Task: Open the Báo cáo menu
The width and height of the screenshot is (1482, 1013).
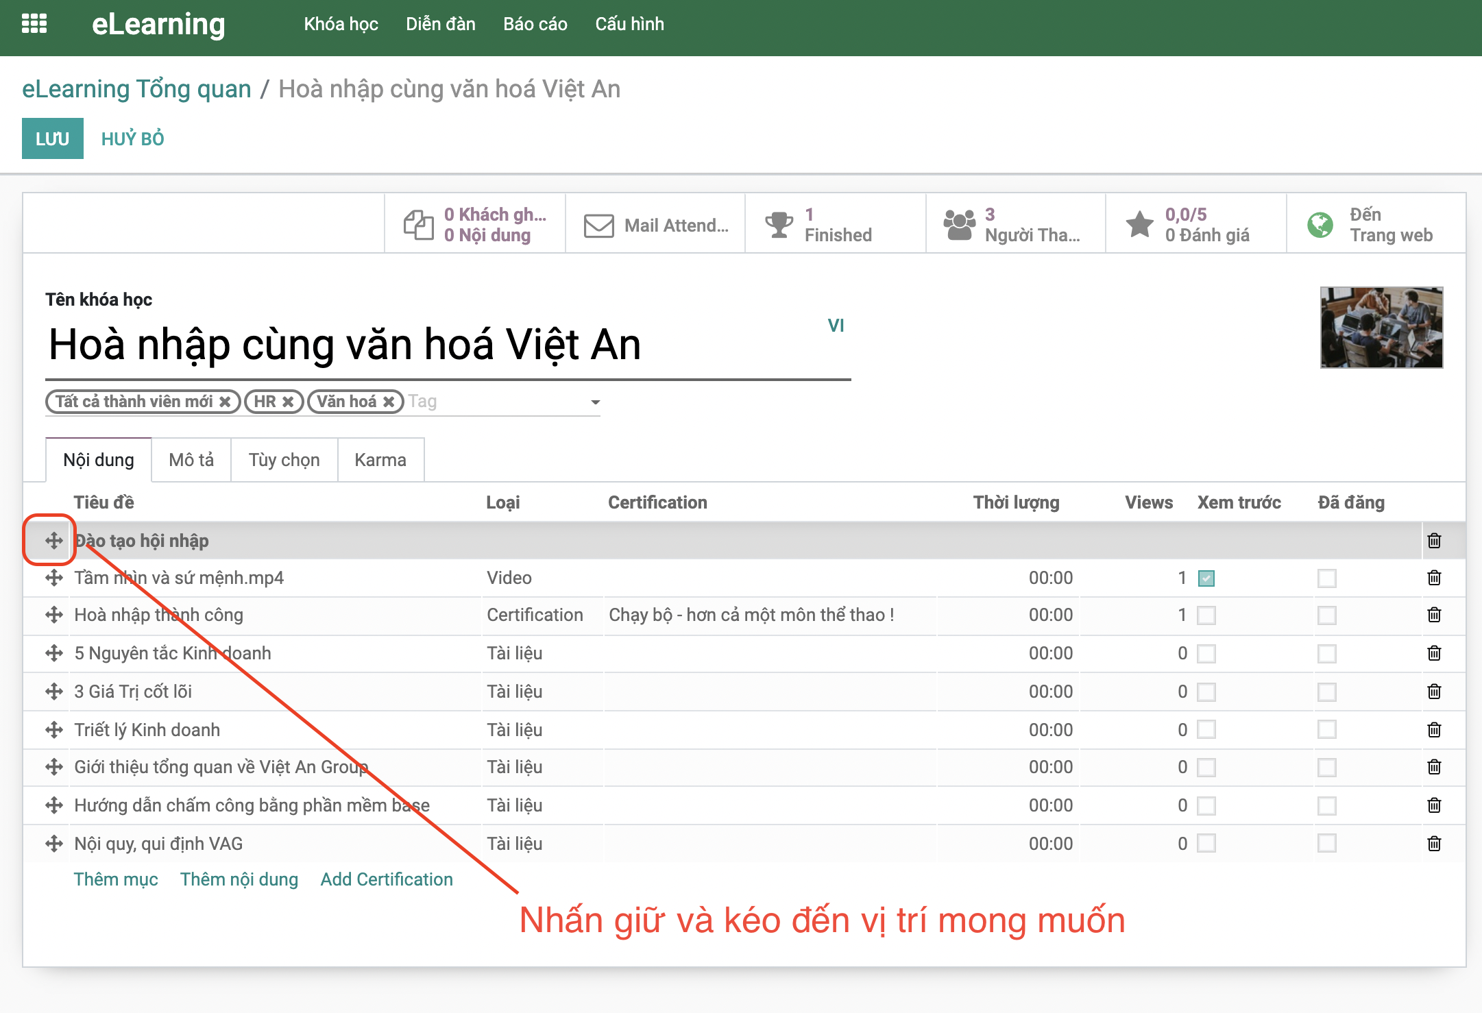Action: click(x=535, y=24)
